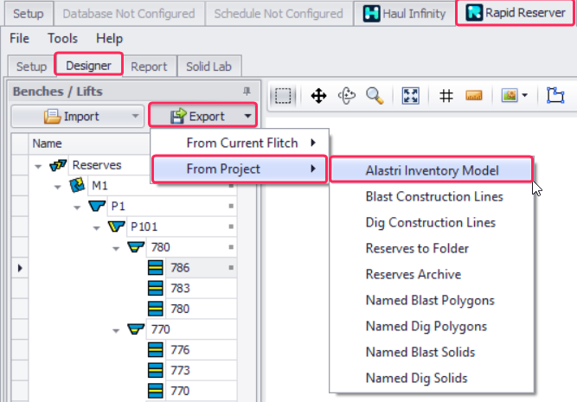This screenshot has height=402, width=577.
Task: Click the P1 pit icon
Action: click(97, 206)
